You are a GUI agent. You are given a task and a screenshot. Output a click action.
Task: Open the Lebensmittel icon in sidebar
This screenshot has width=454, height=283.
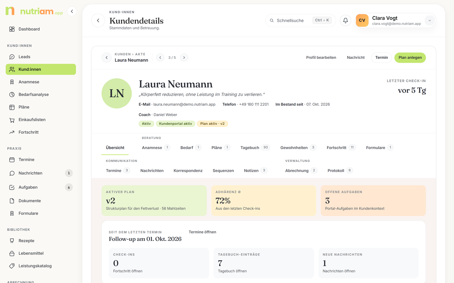click(12, 253)
